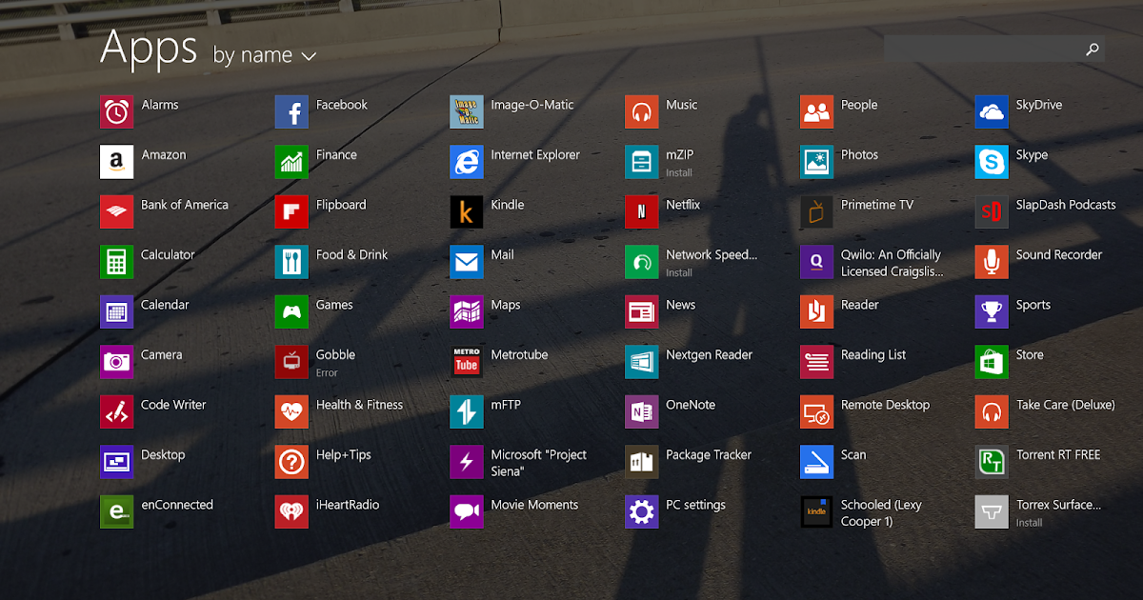
Task: Launch the Remote Desktop icon
Action: pyautogui.click(x=816, y=411)
